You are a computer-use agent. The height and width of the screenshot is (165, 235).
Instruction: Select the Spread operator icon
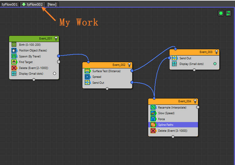(87, 77)
